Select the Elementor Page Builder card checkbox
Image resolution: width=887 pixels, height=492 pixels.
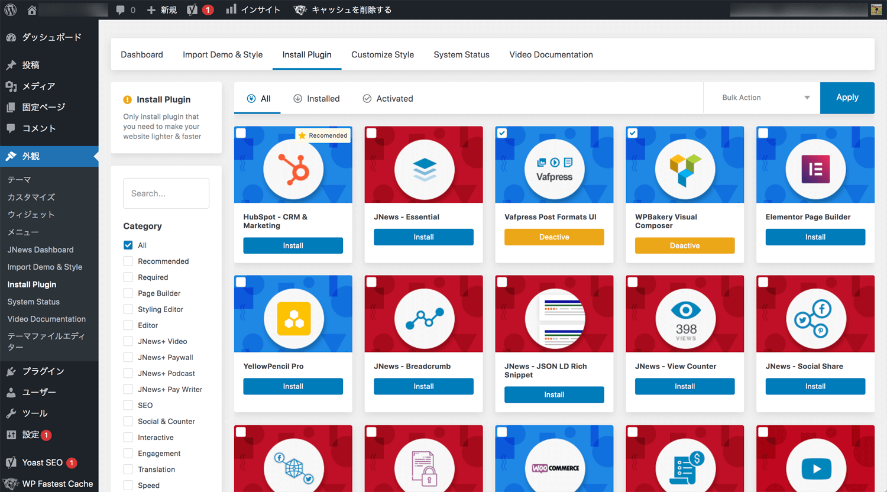tap(763, 133)
